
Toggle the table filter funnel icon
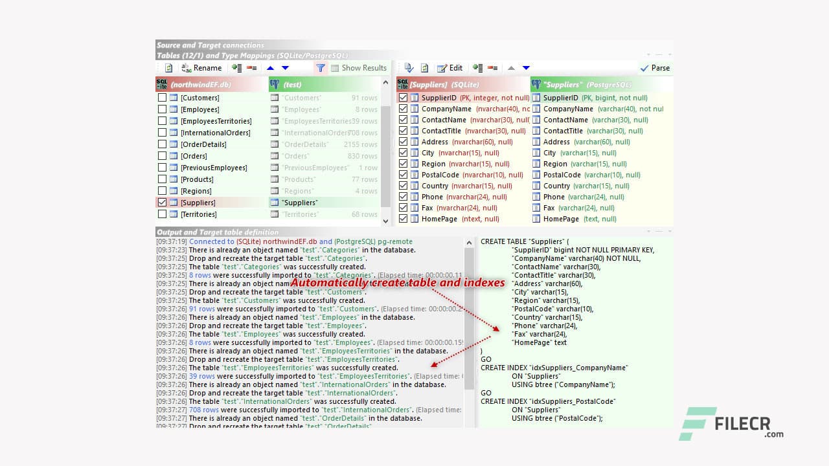[320, 68]
